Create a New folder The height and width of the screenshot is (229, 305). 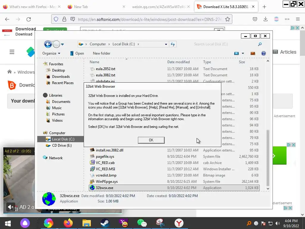tap(102, 53)
